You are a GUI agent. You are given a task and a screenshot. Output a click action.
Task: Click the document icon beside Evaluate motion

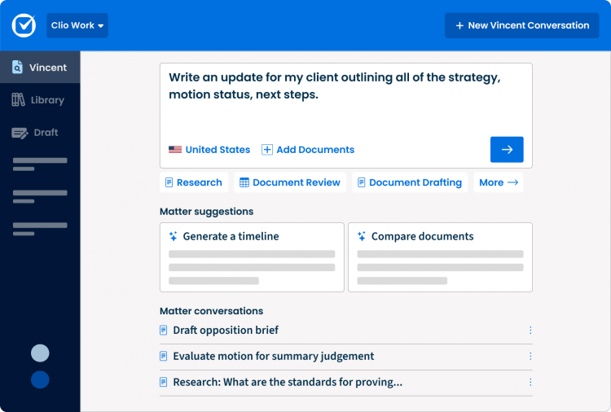pos(164,356)
